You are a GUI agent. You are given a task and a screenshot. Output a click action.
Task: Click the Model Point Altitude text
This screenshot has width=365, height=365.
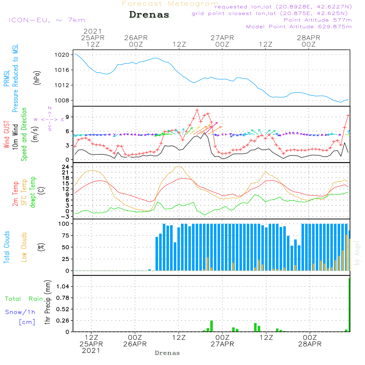299,27
